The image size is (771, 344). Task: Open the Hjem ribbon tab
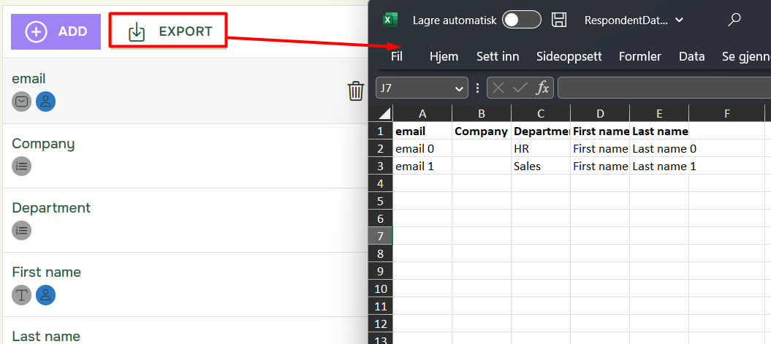[x=444, y=56]
